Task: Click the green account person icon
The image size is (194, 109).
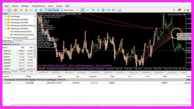Action: pos(185,10)
